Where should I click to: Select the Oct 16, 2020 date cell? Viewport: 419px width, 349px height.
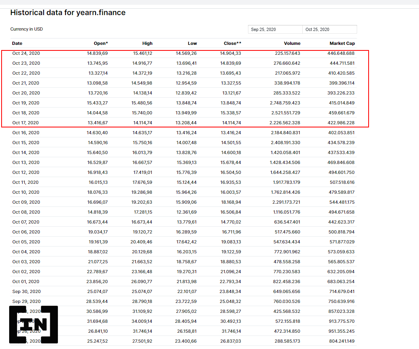point(26,133)
